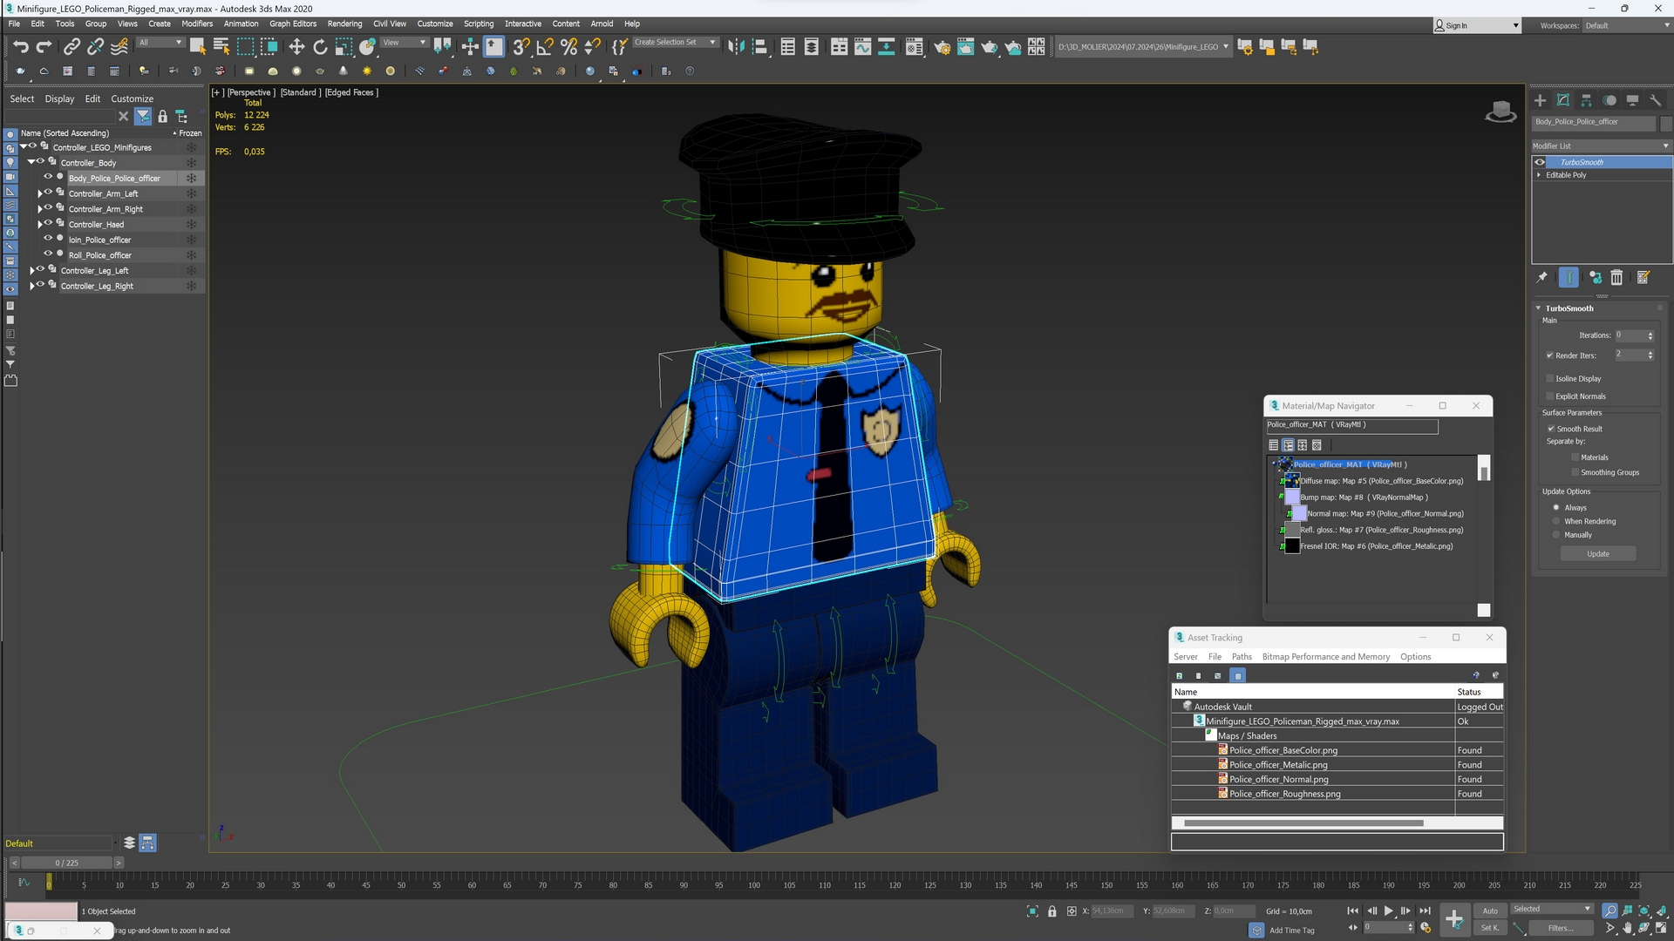The width and height of the screenshot is (1674, 941).
Task: Click Diffuse map swatch in Material Navigator
Action: tap(1292, 481)
